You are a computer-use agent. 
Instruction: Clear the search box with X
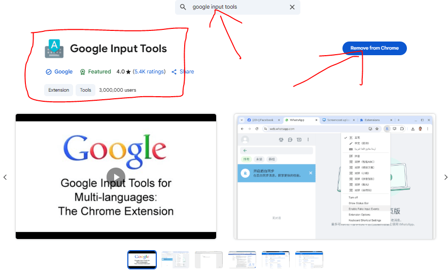click(x=292, y=7)
